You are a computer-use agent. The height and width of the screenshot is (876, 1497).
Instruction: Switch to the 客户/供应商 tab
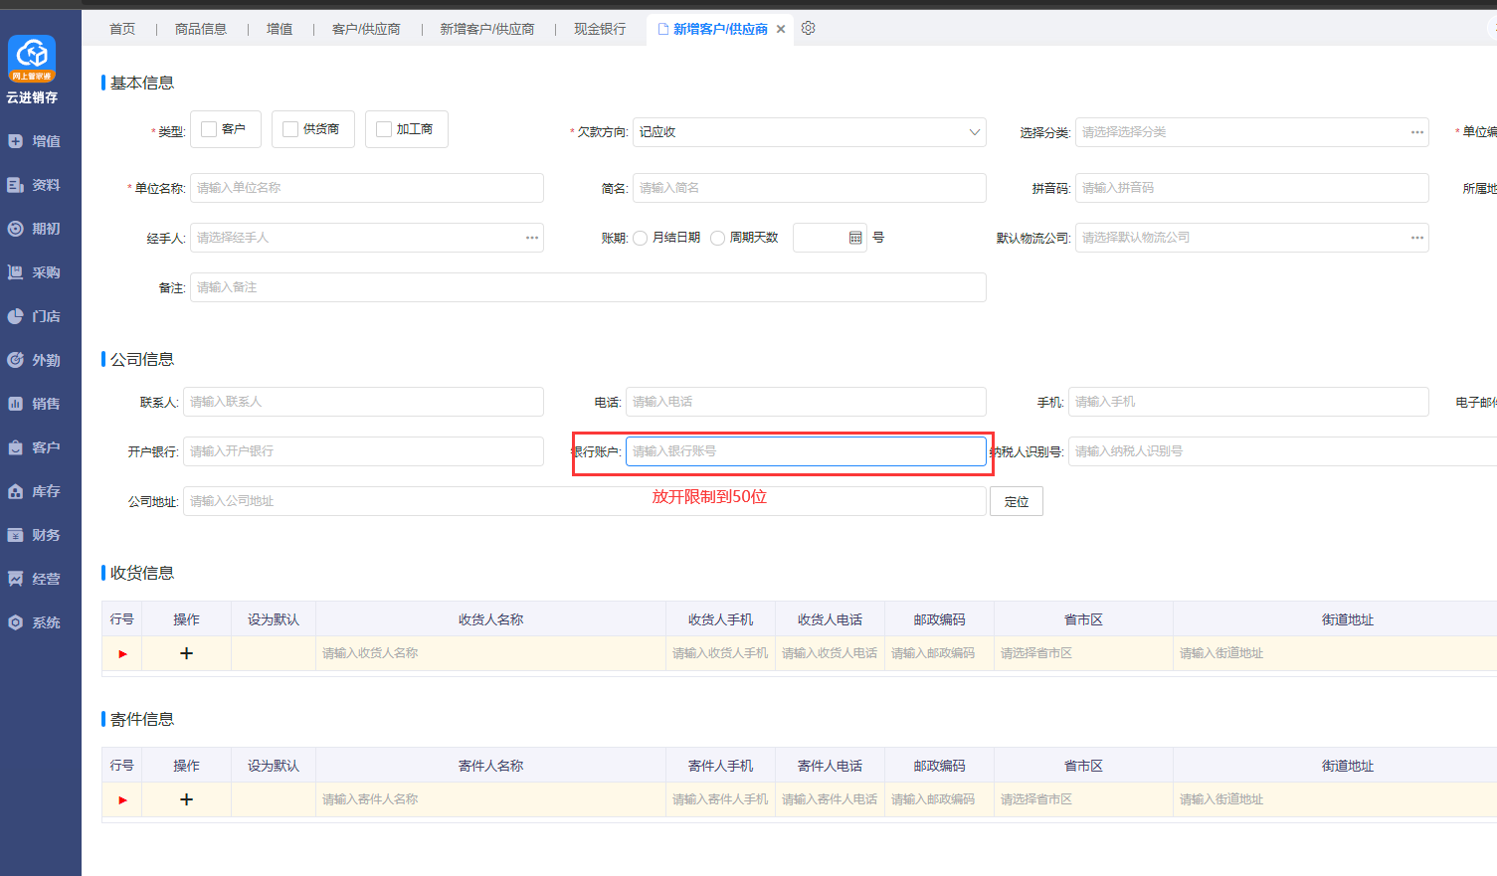pyautogui.click(x=366, y=29)
